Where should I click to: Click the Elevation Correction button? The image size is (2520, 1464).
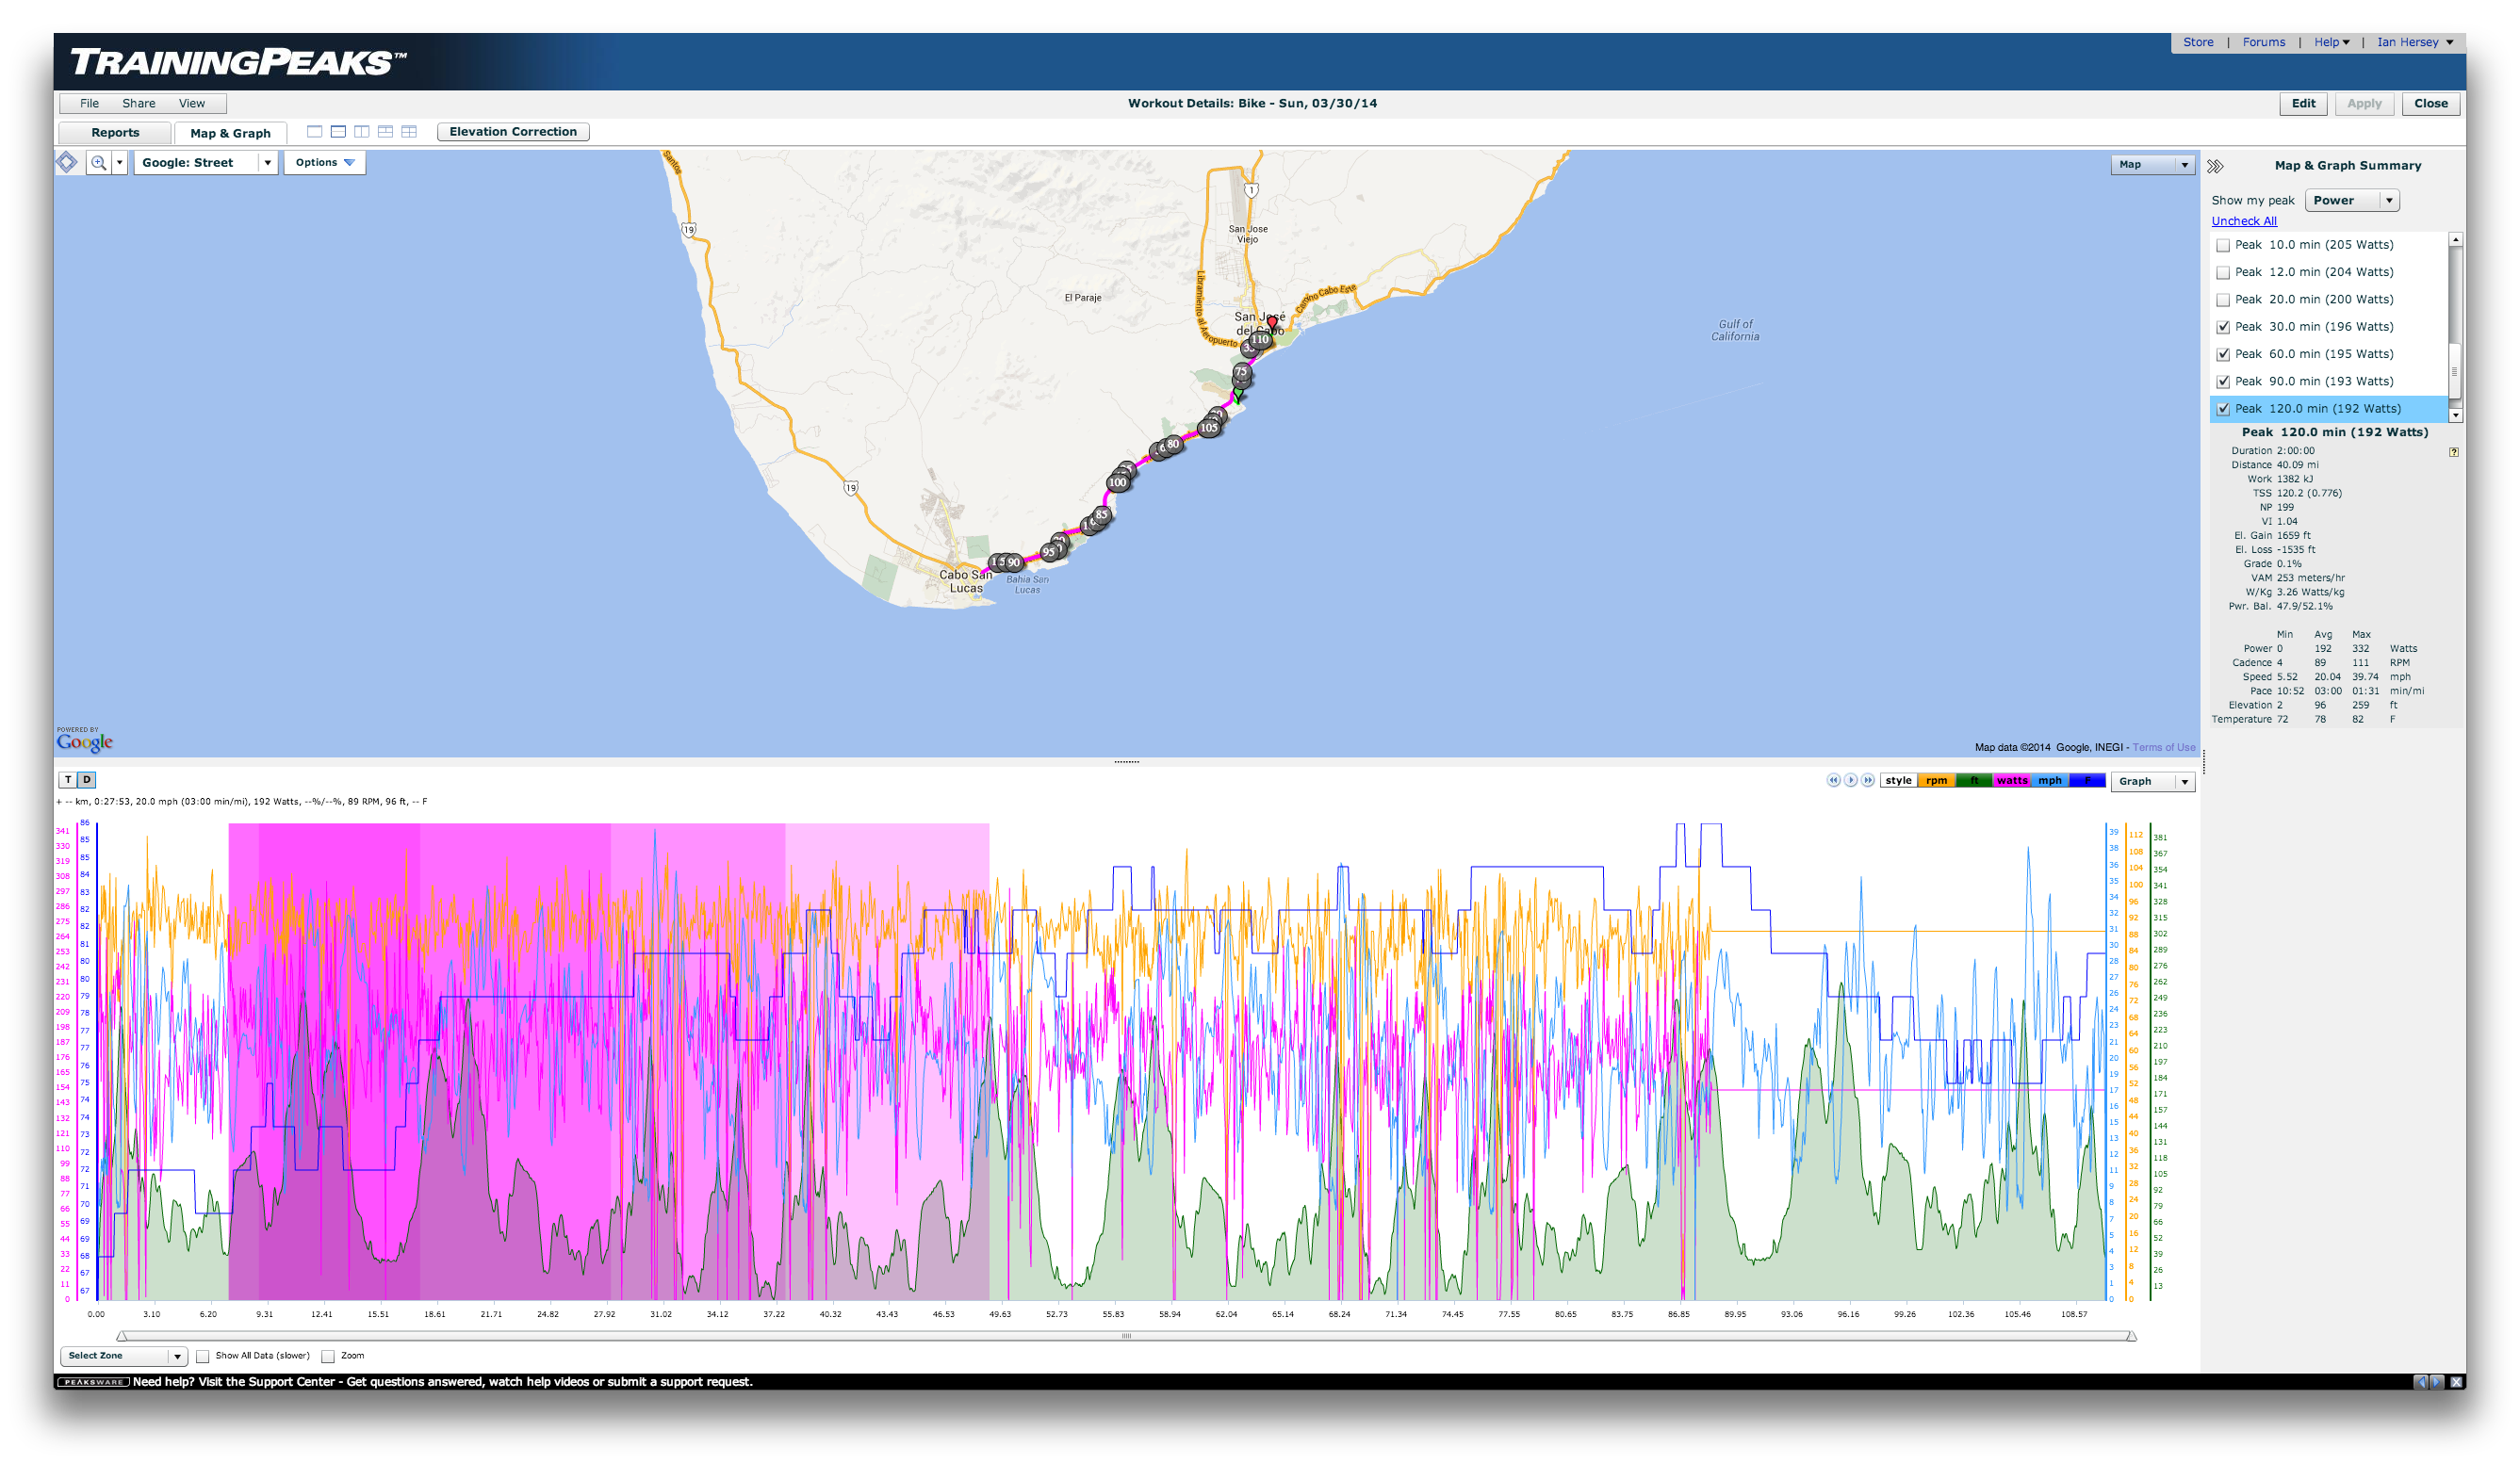[x=513, y=132]
